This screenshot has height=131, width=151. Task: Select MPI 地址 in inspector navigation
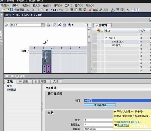(11, 90)
